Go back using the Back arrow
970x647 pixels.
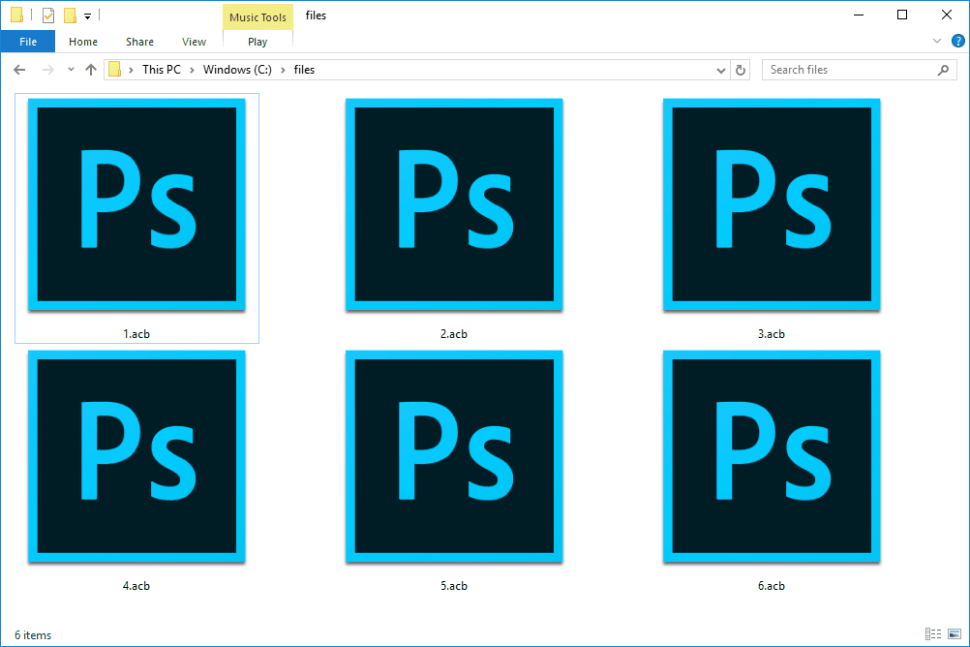click(x=19, y=70)
